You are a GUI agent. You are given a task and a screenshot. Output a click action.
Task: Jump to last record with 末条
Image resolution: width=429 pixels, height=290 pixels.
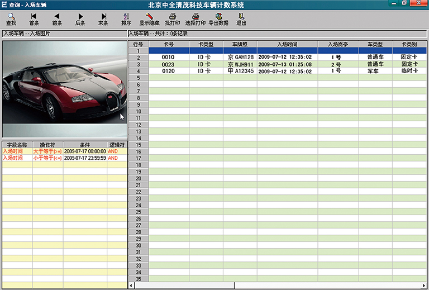pyautogui.click(x=103, y=19)
